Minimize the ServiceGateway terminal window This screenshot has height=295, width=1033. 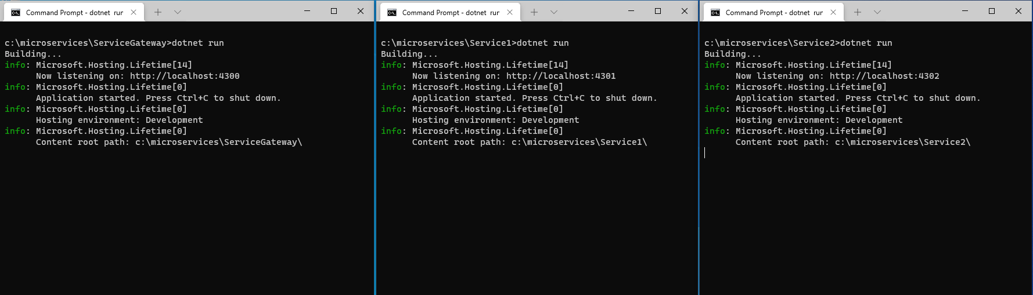pyautogui.click(x=307, y=11)
